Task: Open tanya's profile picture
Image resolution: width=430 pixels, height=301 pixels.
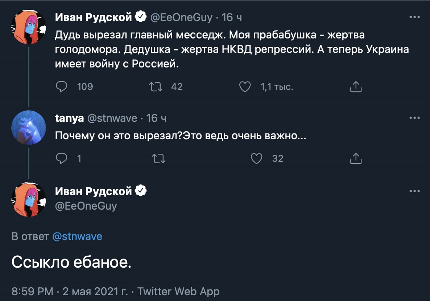Action: [x=29, y=128]
